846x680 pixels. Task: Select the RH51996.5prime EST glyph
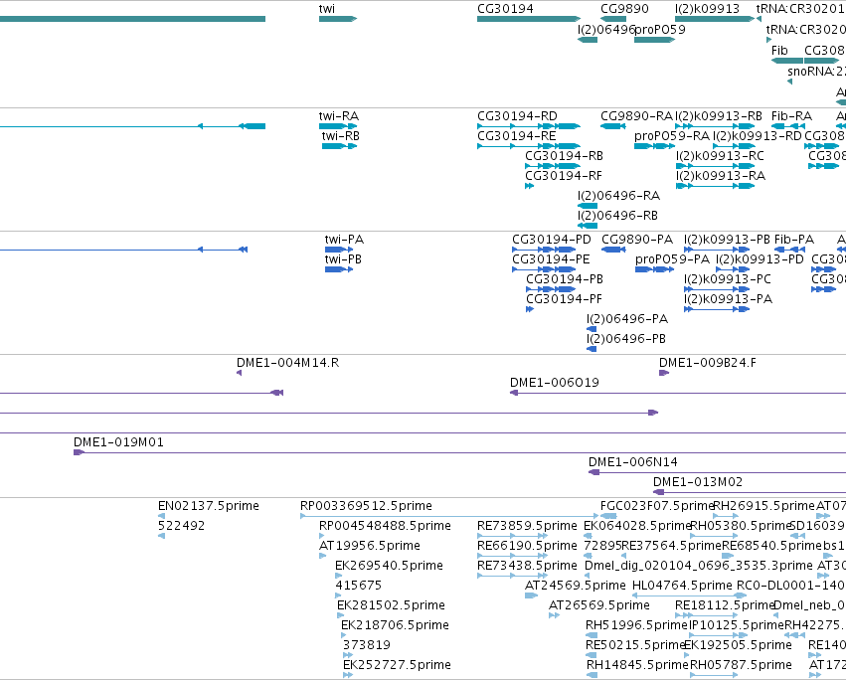pos(591,635)
